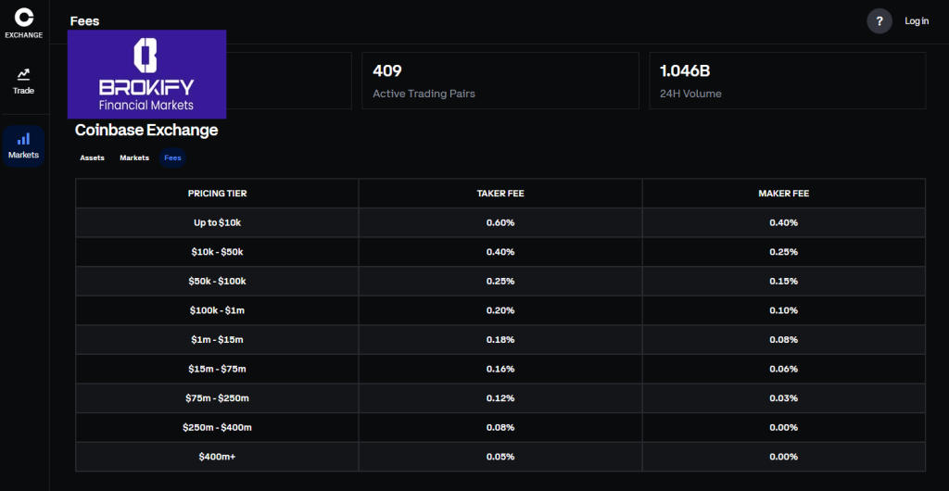The width and height of the screenshot is (949, 491).
Task: Click the Coinbase Exchange heading
Action: click(146, 131)
